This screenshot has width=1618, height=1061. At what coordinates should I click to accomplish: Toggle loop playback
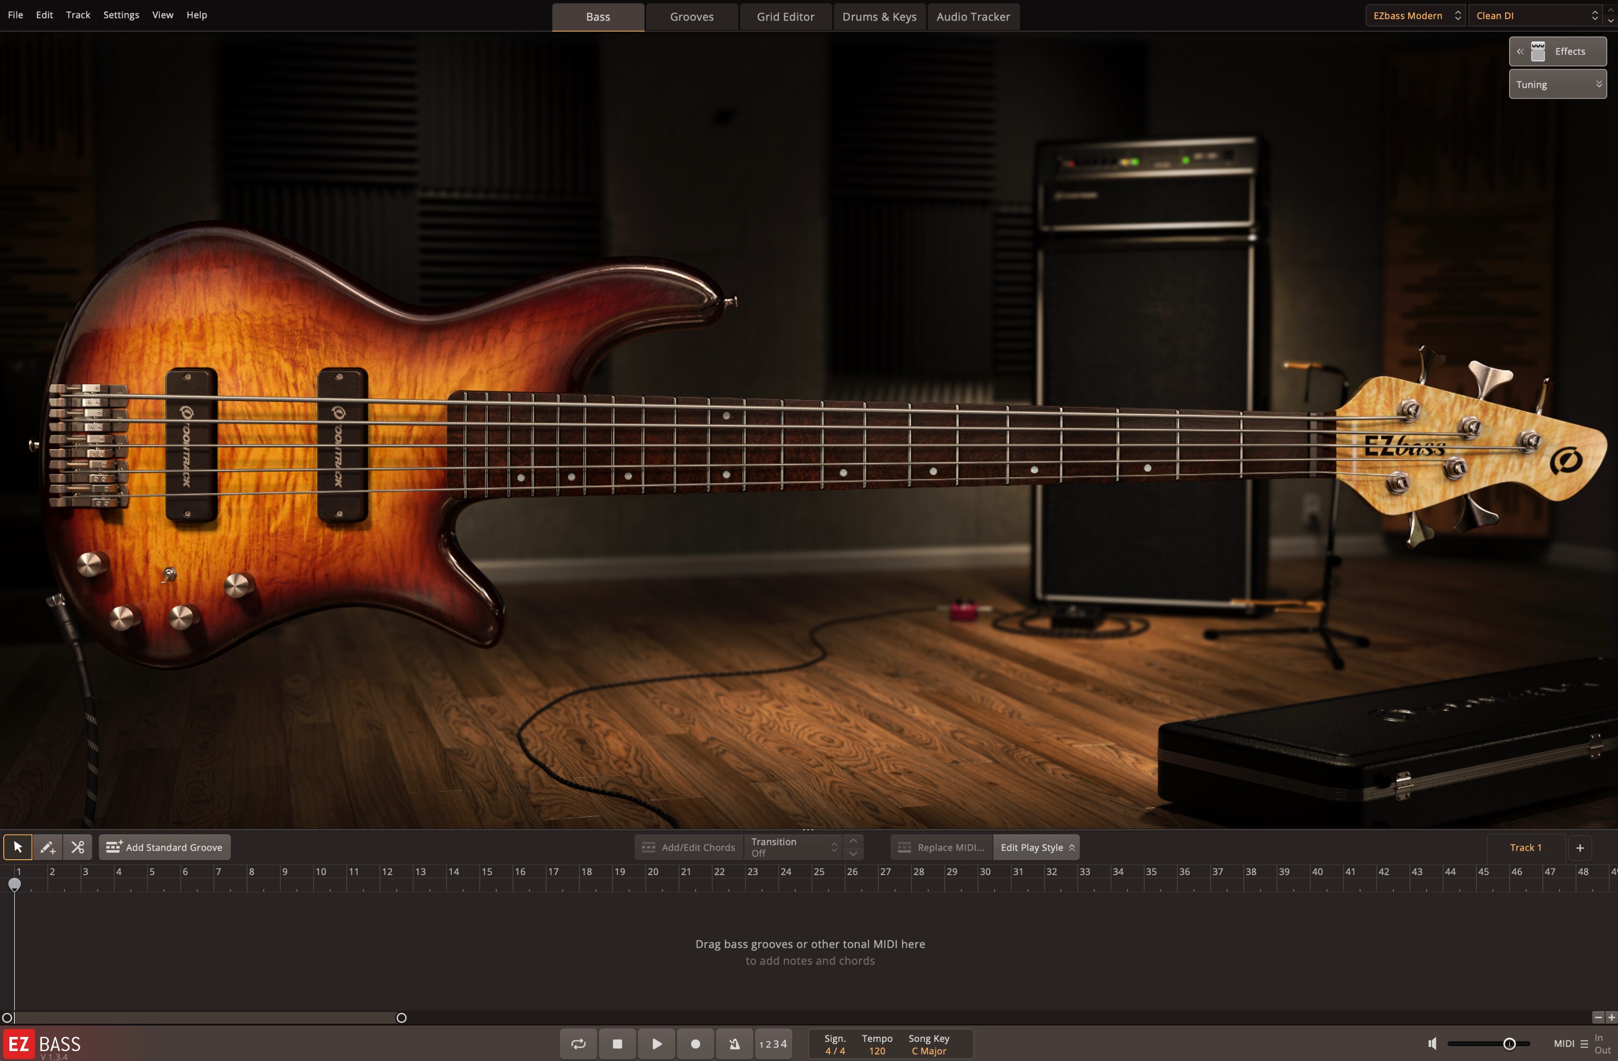click(578, 1043)
